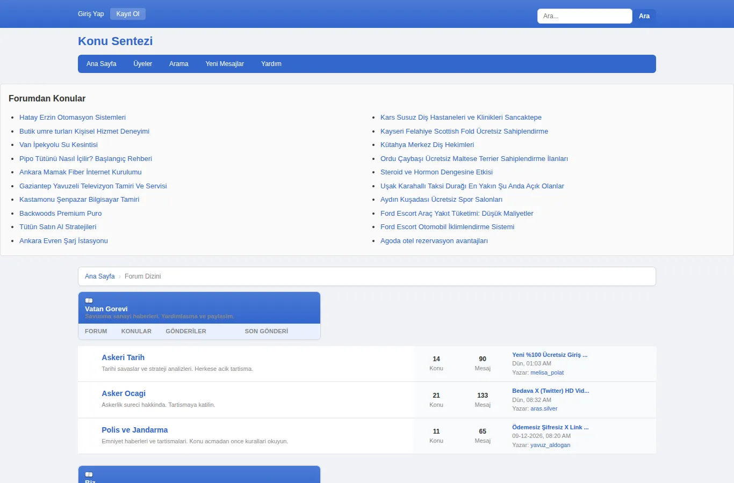The image size is (734, 483).
Task: Open the Yardım menu item
Action: pos(271,64)
